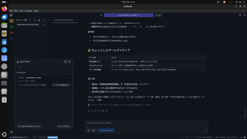The width and height of the screenshot is (247, 139).
Task: Toggle the left sidebar panel icon
Action: click(x=11, y=15)
